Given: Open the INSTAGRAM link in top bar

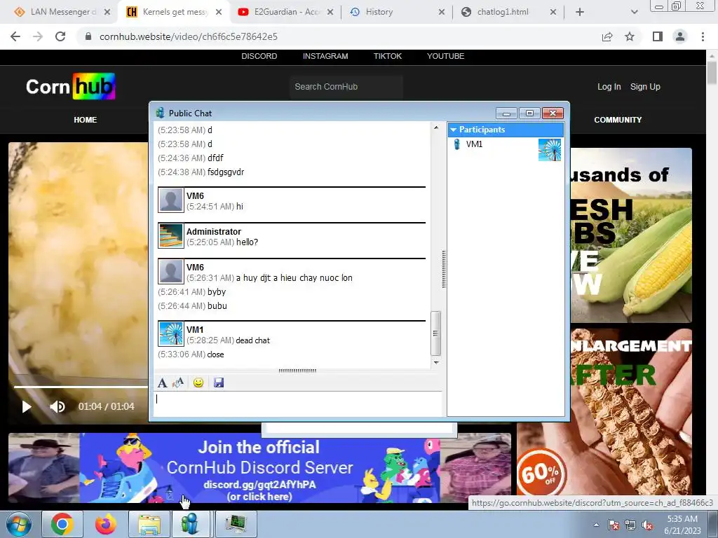Looking at the screenshot, I should [325, 56].
